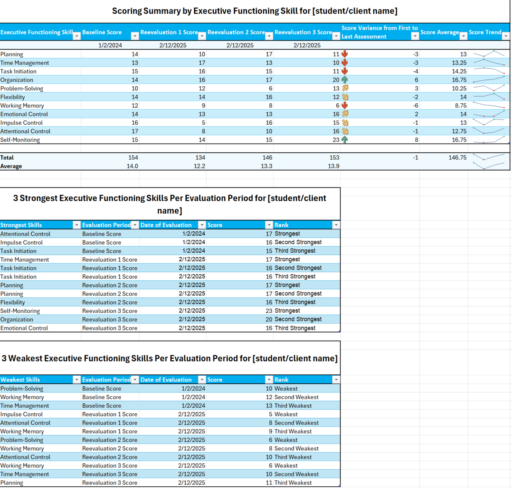Image resolution: width=512 pixels, height=488 pixels.
Task: Click the Total row score trend sparkline
Action: (489, 158)
